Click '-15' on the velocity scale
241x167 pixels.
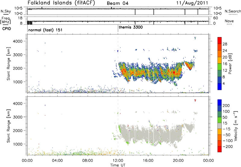point(227,129)
